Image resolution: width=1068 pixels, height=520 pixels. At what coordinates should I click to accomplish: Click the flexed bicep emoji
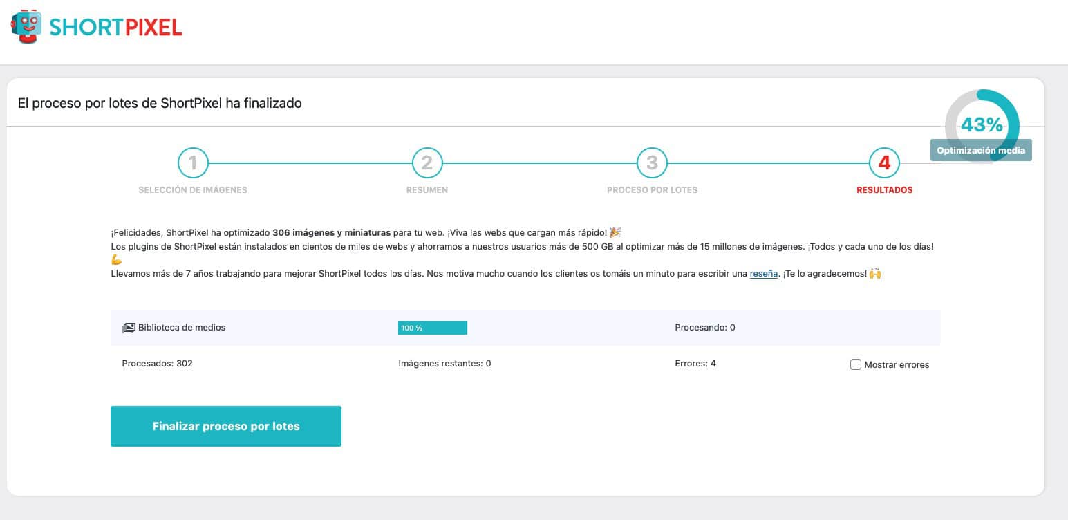tap(116, 260)
